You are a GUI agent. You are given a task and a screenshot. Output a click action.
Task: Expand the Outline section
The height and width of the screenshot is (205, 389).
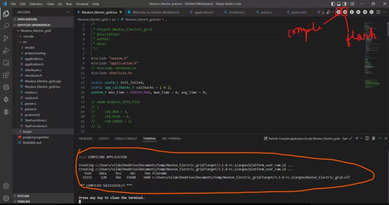[x=43, y=196]
